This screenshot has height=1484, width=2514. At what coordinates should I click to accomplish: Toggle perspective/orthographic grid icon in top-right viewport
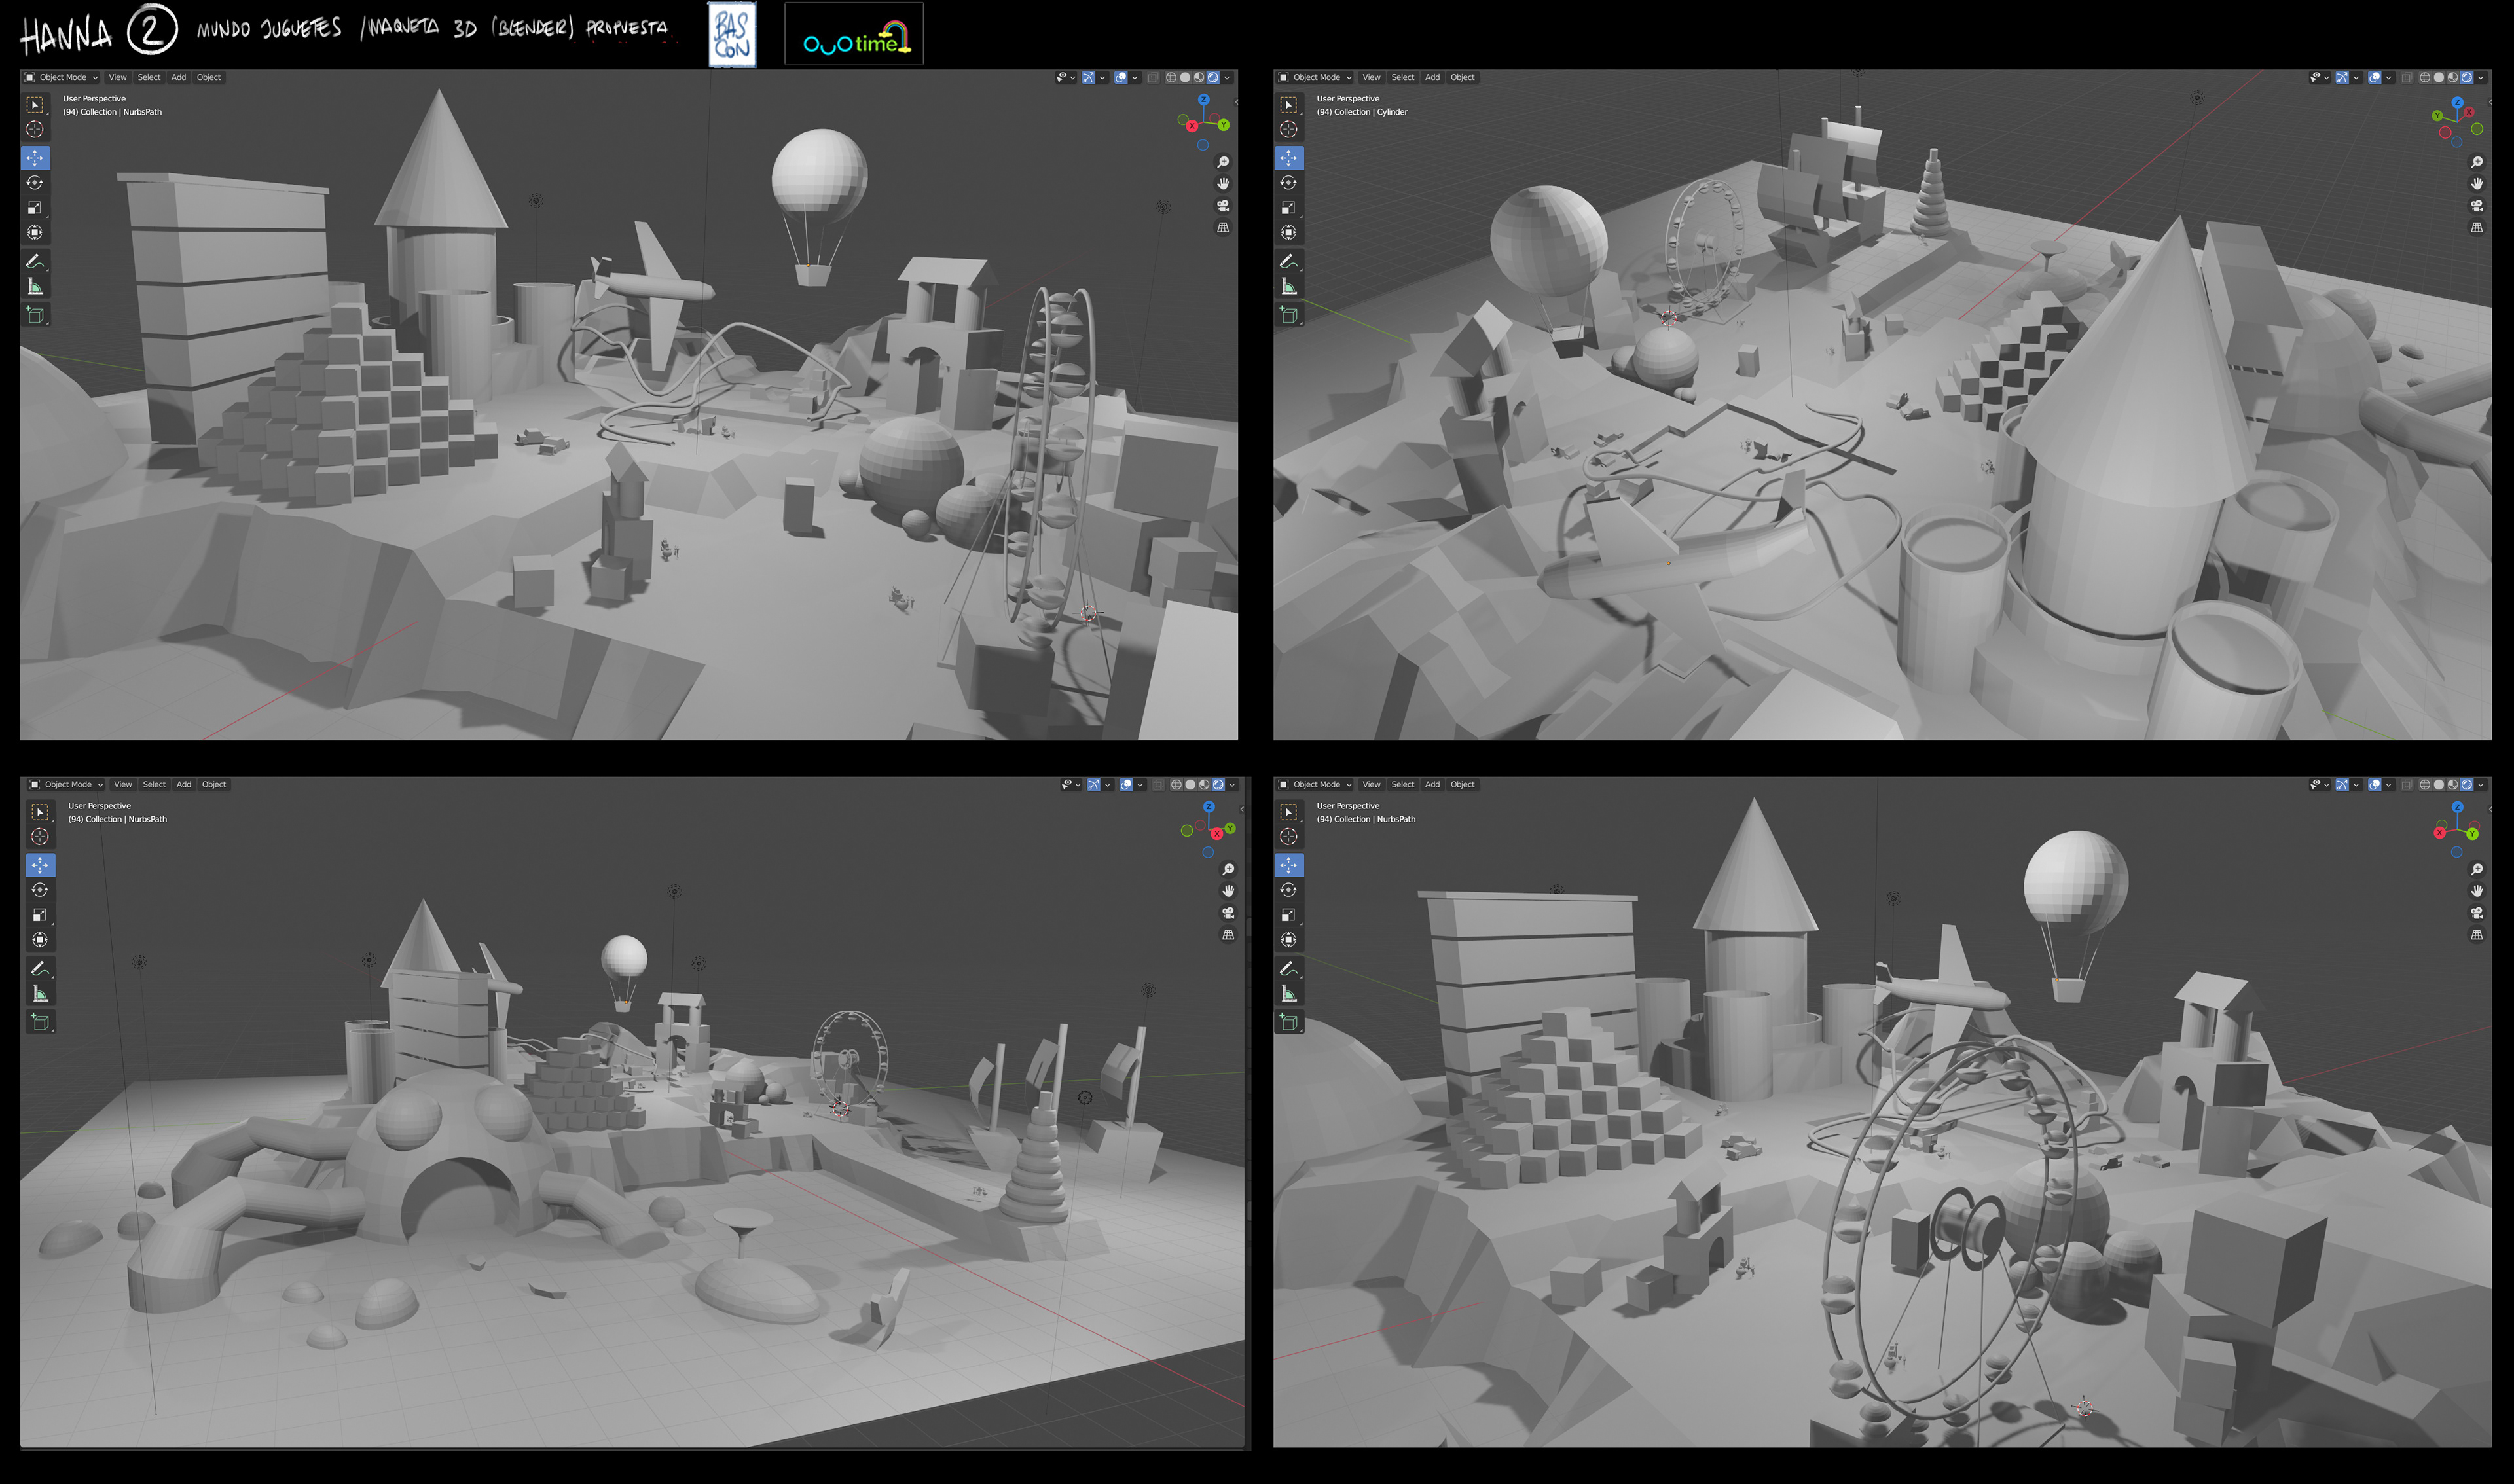tap(2477, 228)
